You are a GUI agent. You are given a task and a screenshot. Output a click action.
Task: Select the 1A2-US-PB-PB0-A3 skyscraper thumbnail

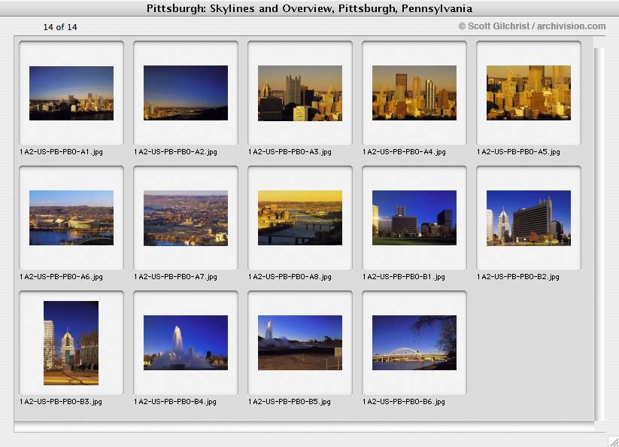coord(300,93)
